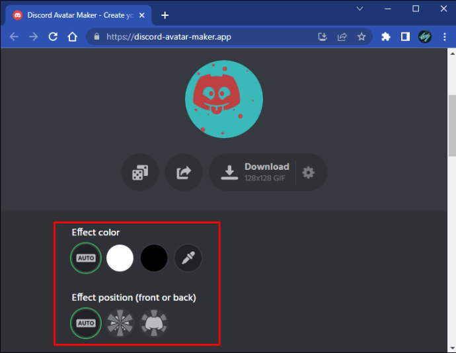Open browser extensions puzzle menu
The width and height of the screenshot is (456, 353).
click(386, 36)
